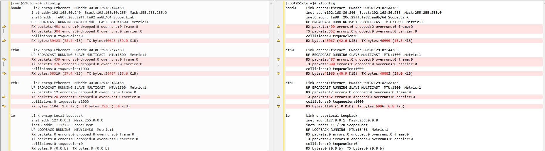
Task: Click left pane 'RX bytes:0 (0.0 b)' line
Action: point(70,148)
